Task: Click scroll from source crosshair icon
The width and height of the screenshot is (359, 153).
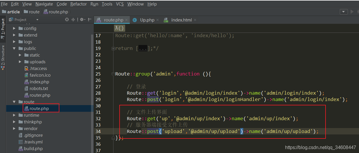Action: click(67, 20)
